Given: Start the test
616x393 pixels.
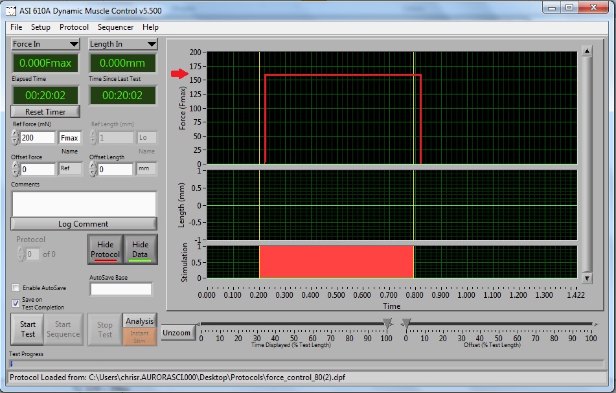Looking at the screenshot, I should [27, 329].
